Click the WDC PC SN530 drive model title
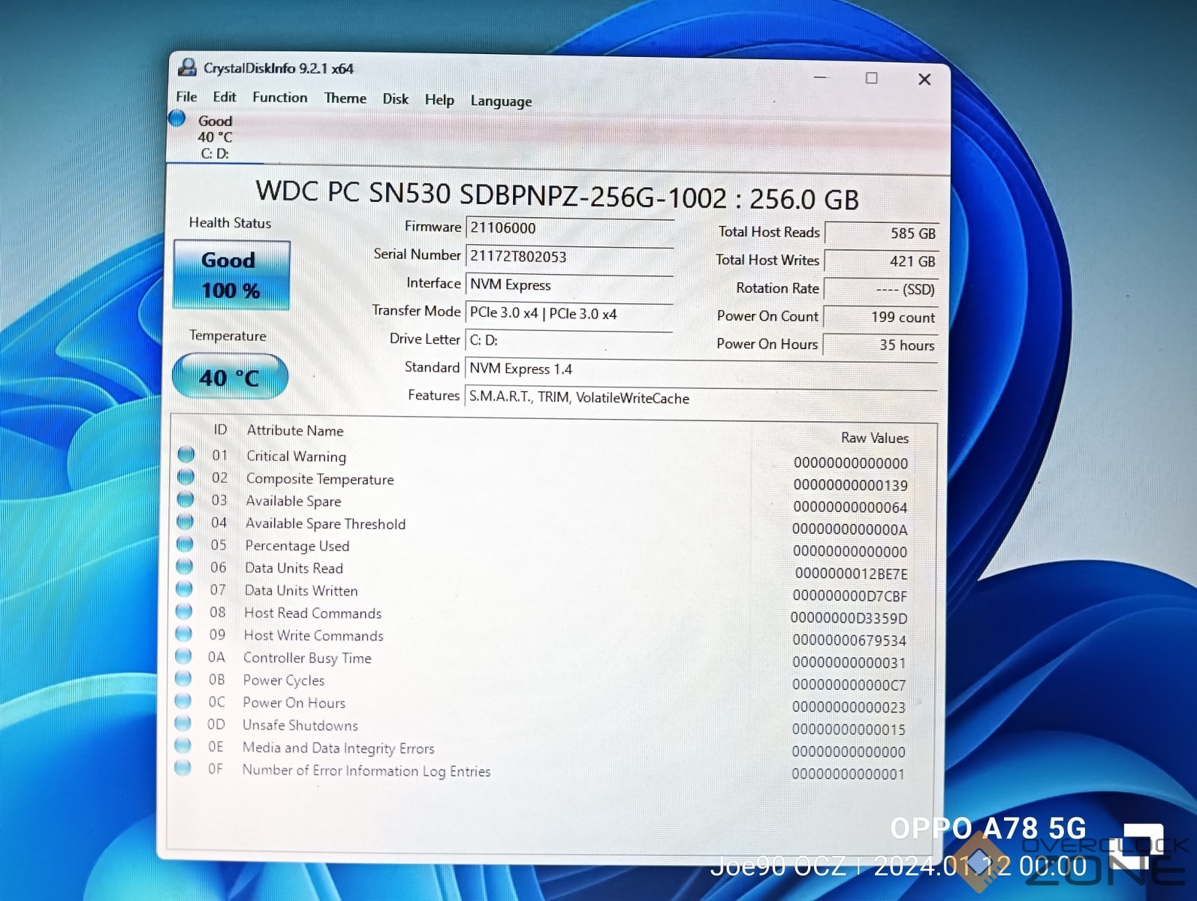1197x901 pixels. tap(557, 197)
